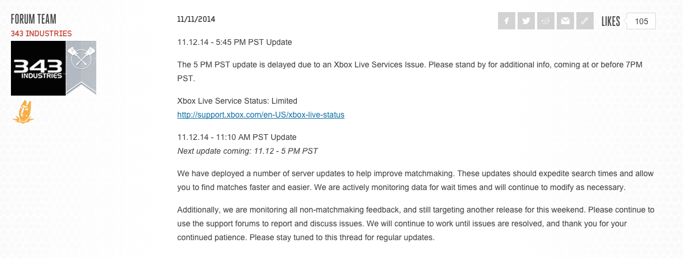Click the paragraph about non-matchmaking feedback
683x258 pixels.
click(415, 223)
